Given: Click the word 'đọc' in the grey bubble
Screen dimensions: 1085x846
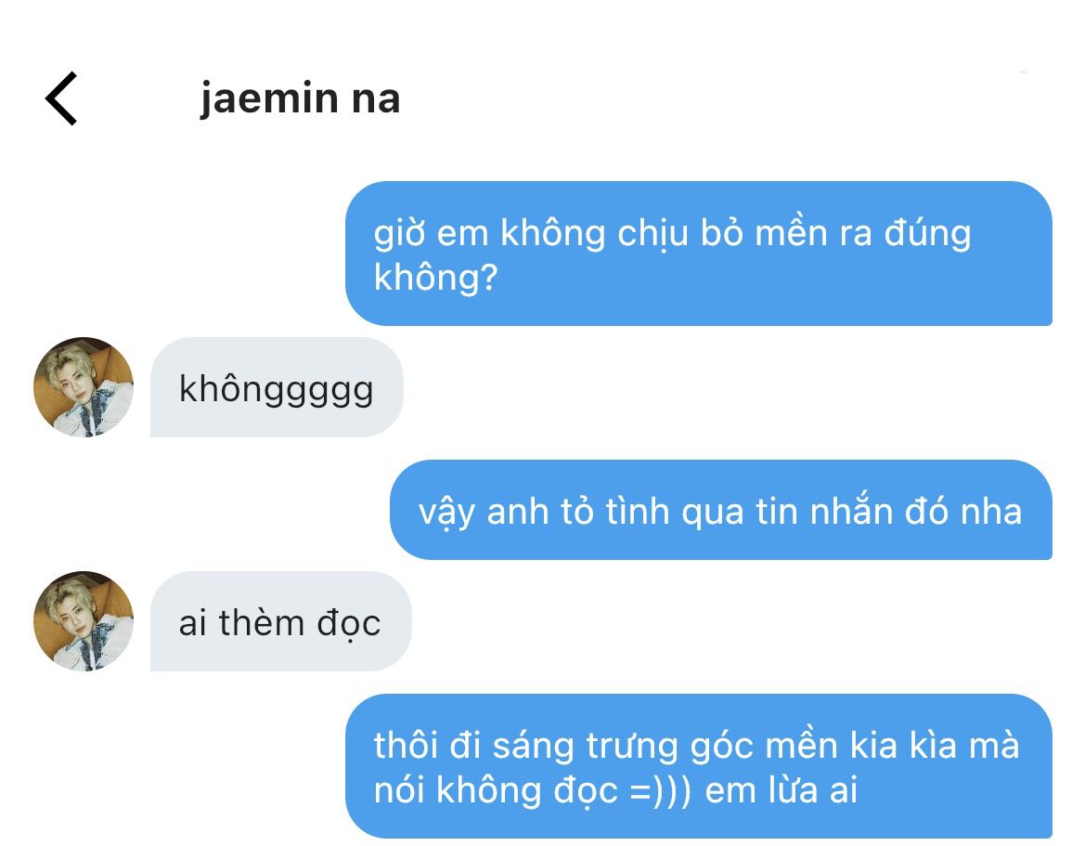Looking at the screenshot, I should point(349,623).
